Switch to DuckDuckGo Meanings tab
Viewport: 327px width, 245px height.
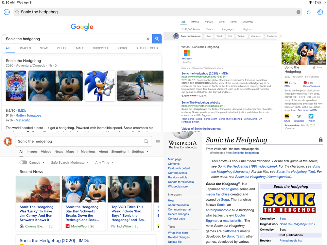[x=88, y=152]
